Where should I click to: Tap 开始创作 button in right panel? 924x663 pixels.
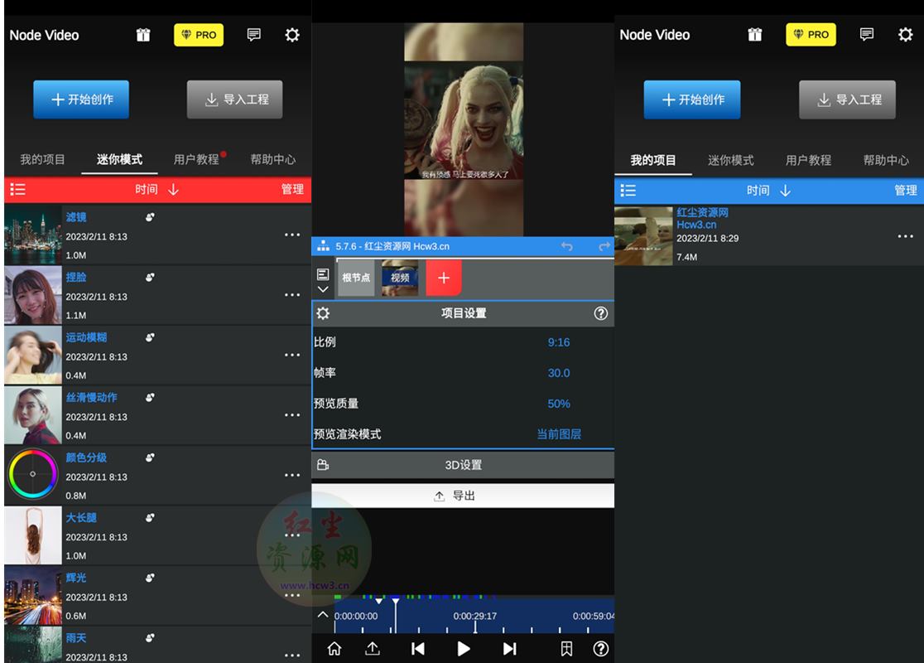pos(692,99)
